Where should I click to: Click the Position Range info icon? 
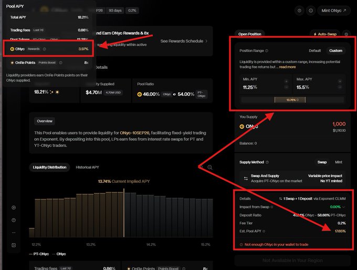[267, 50]
